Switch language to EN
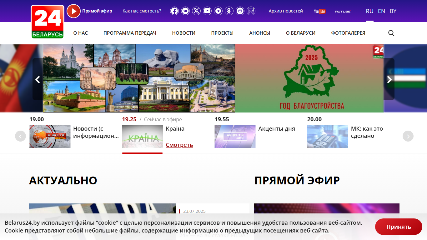 coord(381,11)
